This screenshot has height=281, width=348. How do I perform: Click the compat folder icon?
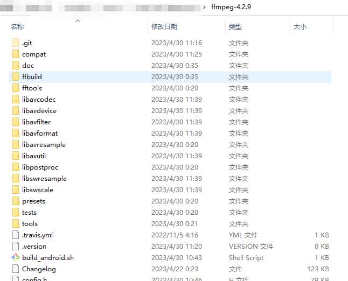coord(16,54)
